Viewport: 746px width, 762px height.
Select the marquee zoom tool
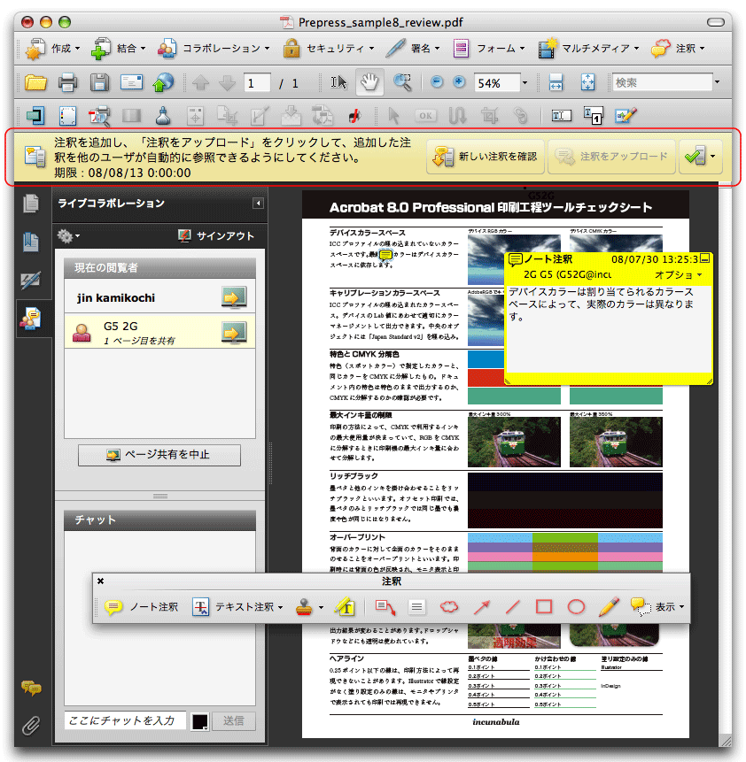[402, 82]
